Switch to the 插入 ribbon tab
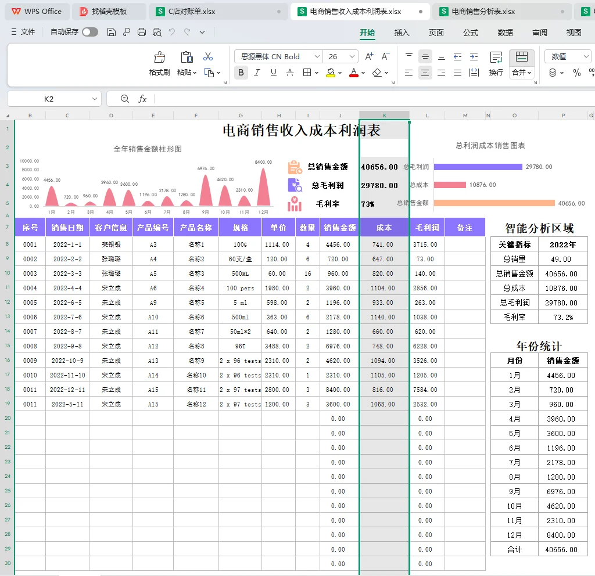The height and width of the screenshot is (576, 595). tap(402, 33)
